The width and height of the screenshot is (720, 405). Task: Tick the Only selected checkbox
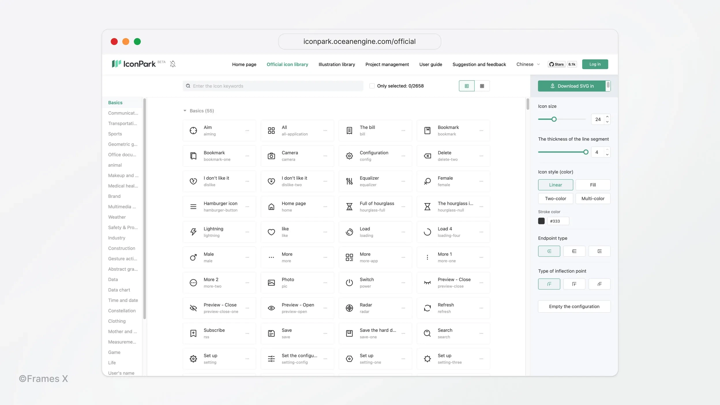click(x=372, y=86)
